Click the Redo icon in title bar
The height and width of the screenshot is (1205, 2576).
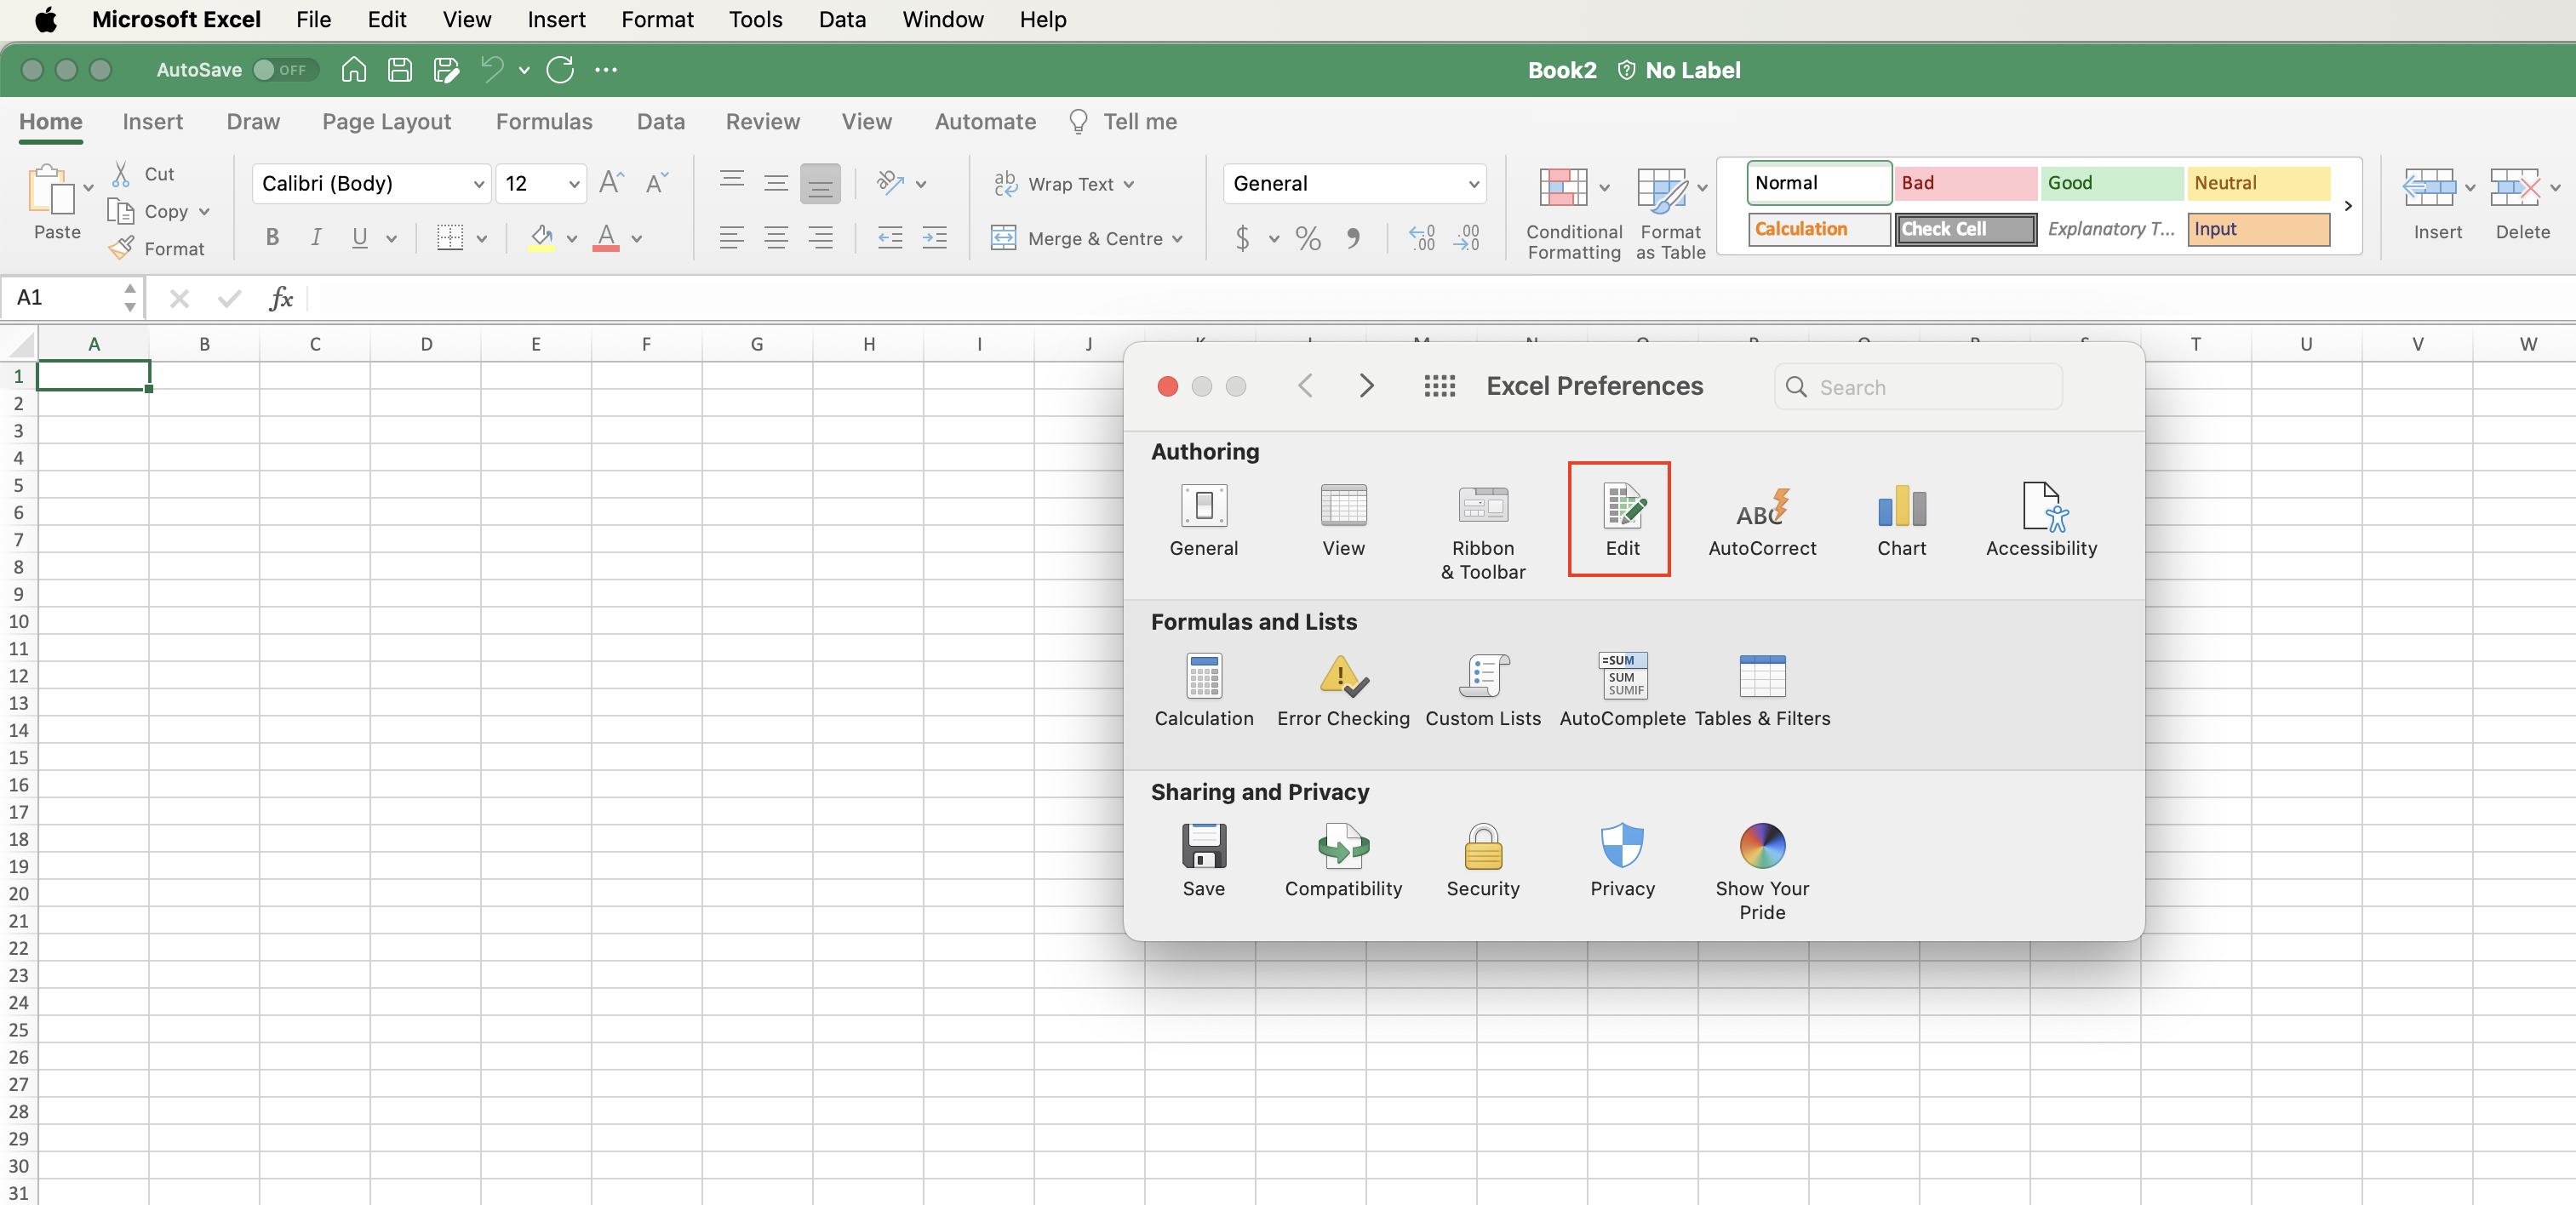pos(560,69)
